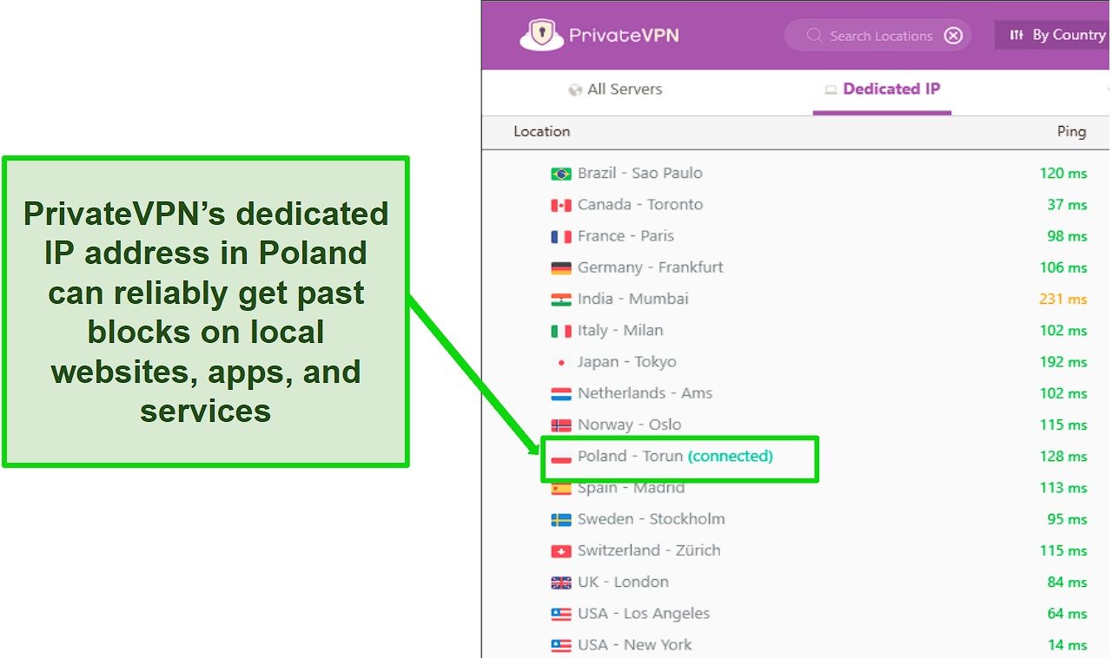Viewport: 1112px width, 659px height.
Task: Click the 231 ms ping for India
Action: [x=1063, y=299]
